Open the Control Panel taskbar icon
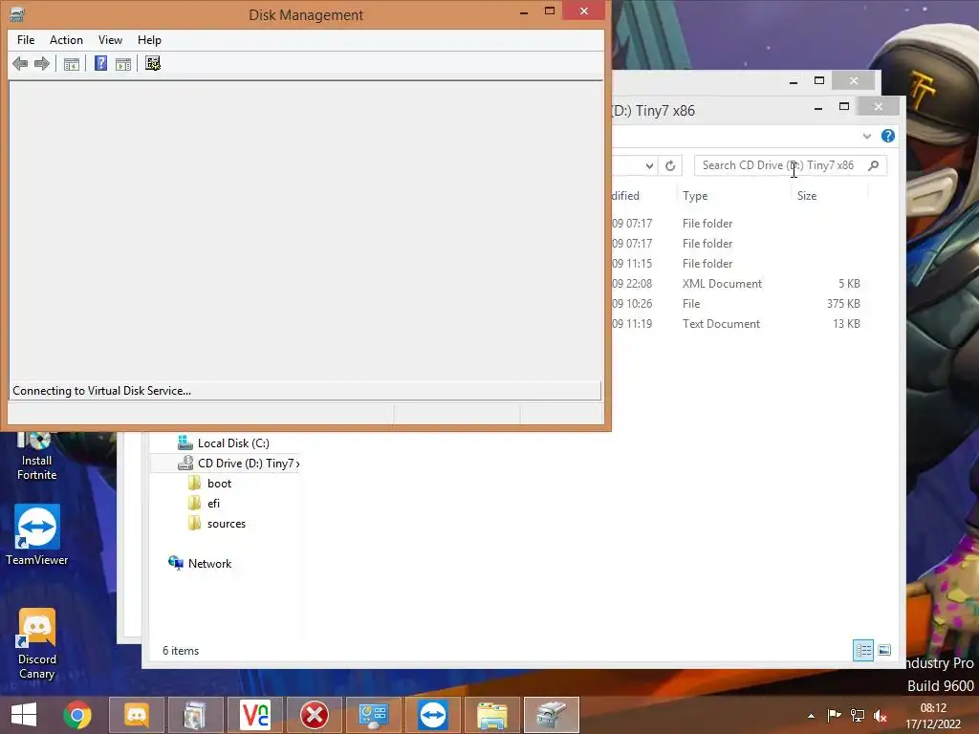Image resolution: width=979 pixels, height=734 pixels. (374, 715)
